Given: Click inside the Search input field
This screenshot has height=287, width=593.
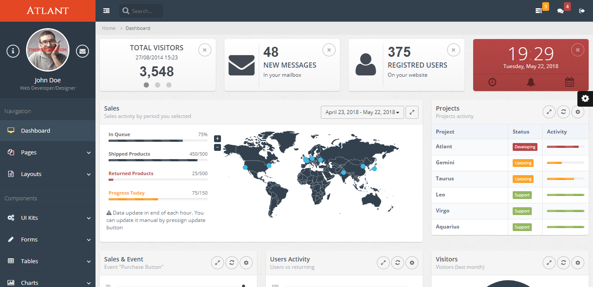Looking at the screenshot, I should (x=145, y=11).
